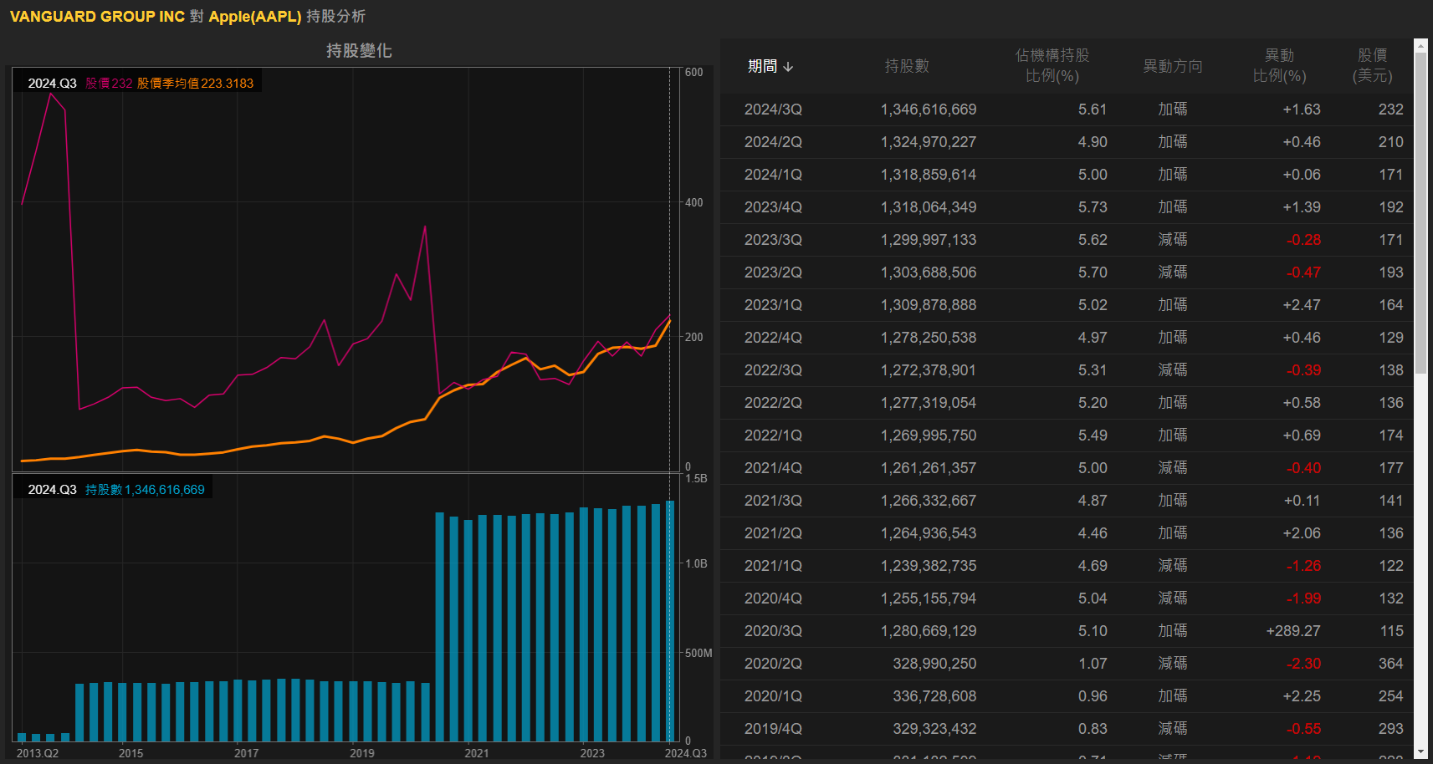Select the 2021/1Q period cell
This screenshot has width=1433, height=764.
tap(773, 566)
